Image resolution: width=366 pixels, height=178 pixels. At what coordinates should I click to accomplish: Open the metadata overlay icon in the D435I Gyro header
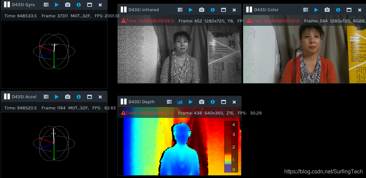46,5
